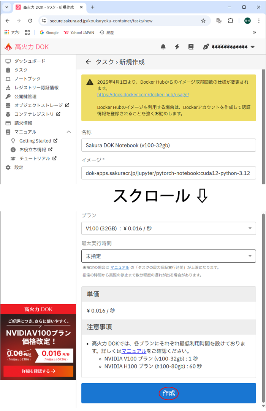Click the Getting Started lightbulb icon

pyautogui.click(x=13, y=141)
